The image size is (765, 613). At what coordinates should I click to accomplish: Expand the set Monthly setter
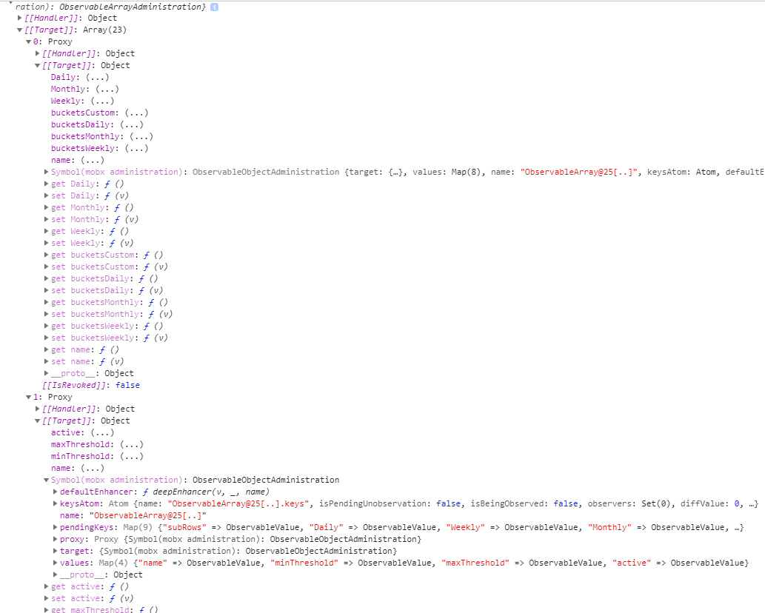click(x=47, y=219)
